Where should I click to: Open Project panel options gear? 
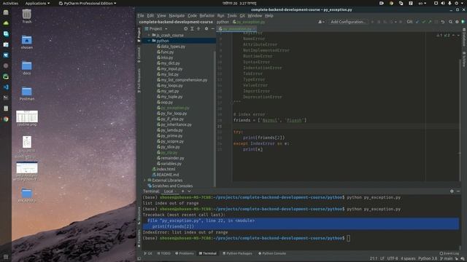click(x=207, y=28)
